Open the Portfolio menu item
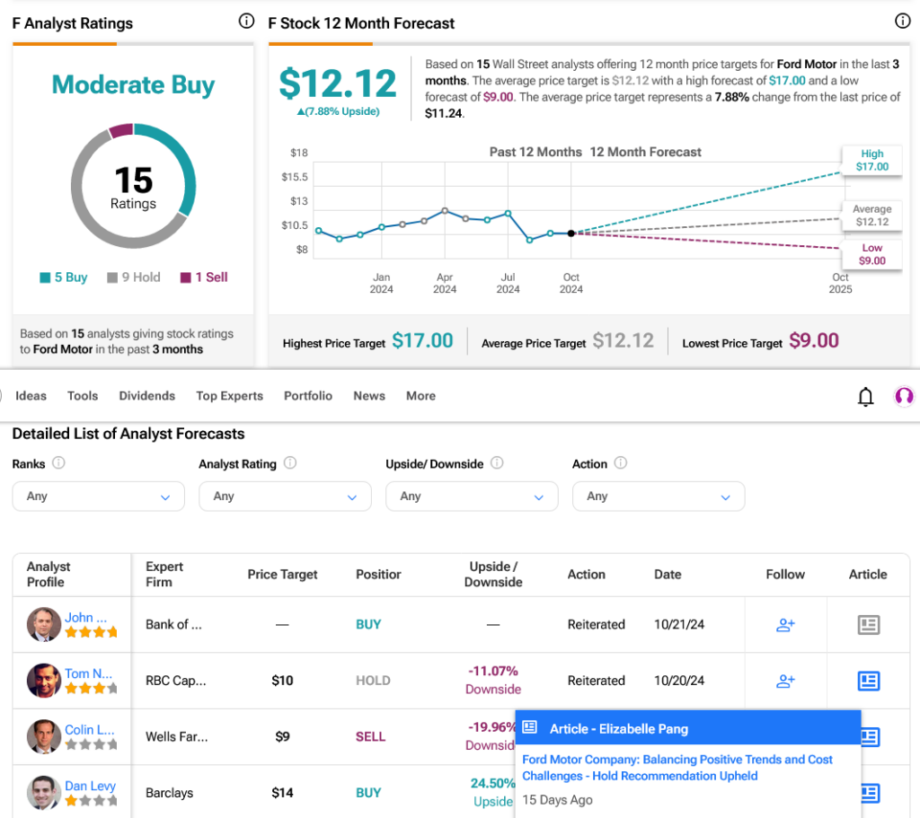Screen dimensions: 920x818 pos(308,396)
